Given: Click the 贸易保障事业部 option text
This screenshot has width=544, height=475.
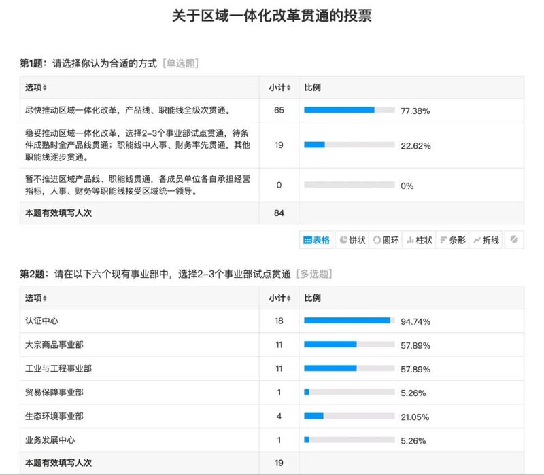Looking at the screenshot, I should point(54,393).
